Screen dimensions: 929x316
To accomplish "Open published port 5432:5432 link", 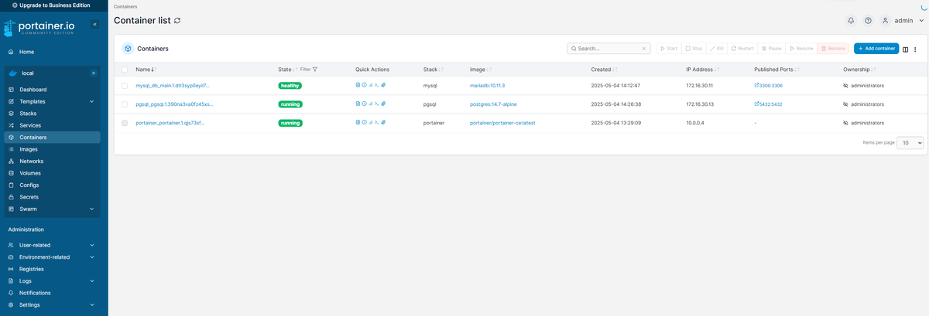I will pyautogui.click(x=768, y=104).
